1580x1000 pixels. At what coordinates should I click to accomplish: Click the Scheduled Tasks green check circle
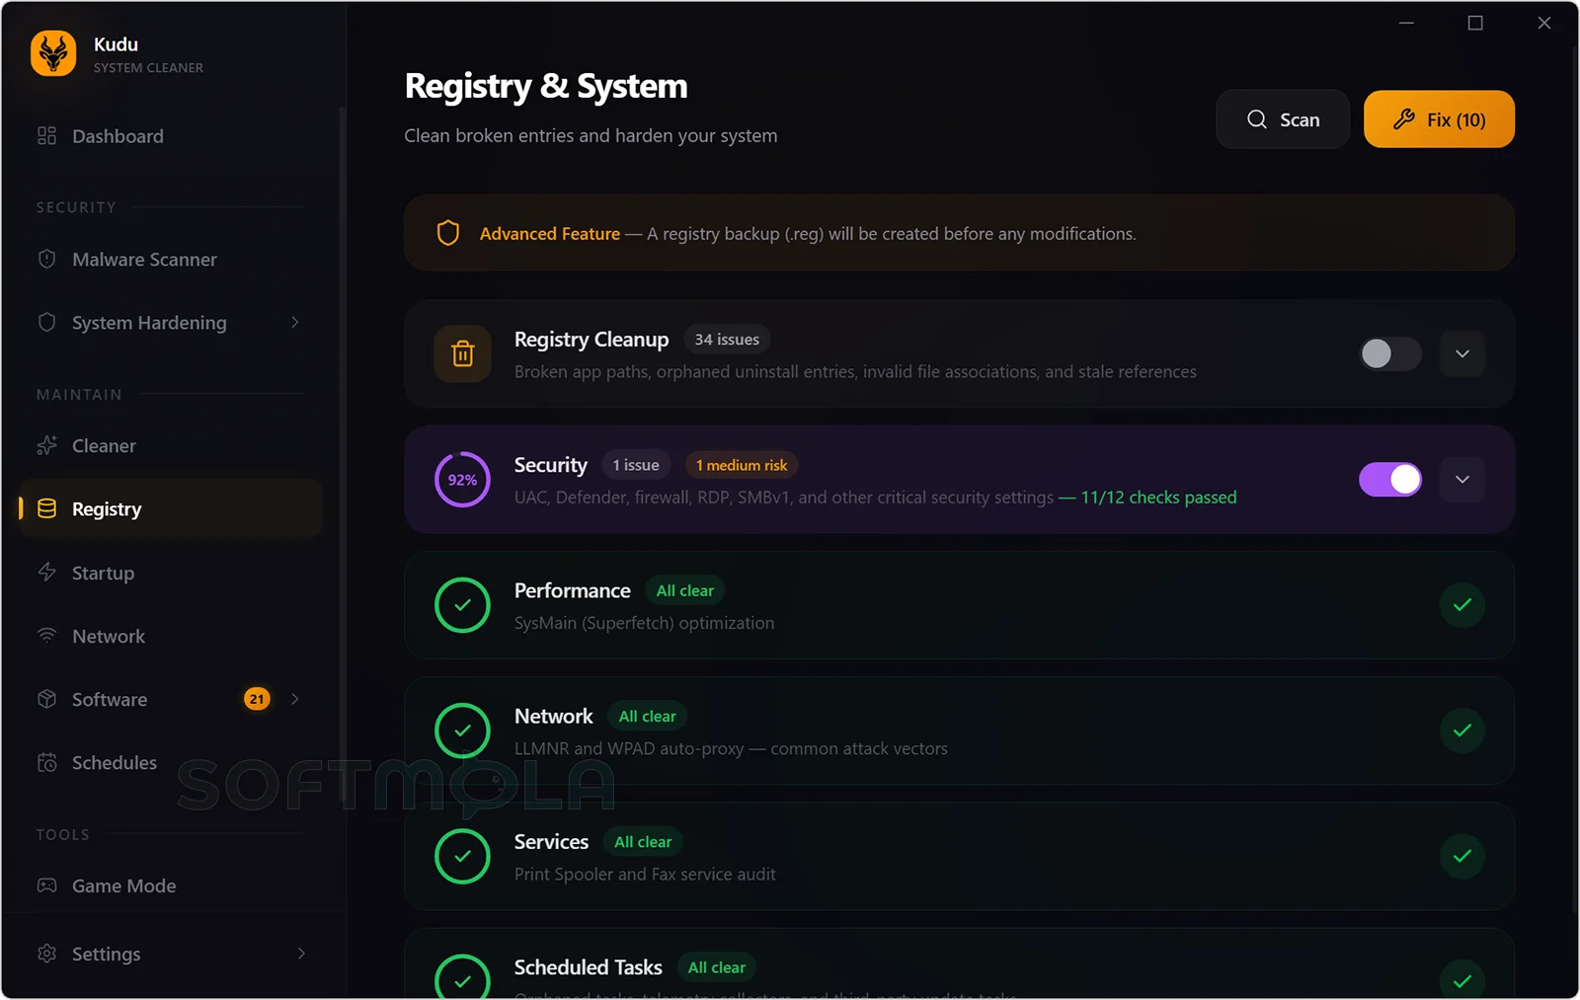[462, 977]
